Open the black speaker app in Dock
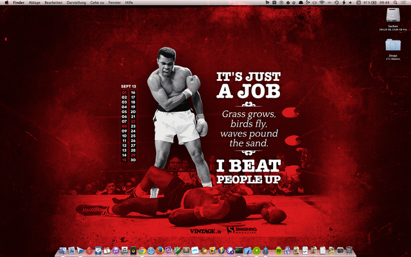Screen dimensions: 411x257 pos(134,251)
